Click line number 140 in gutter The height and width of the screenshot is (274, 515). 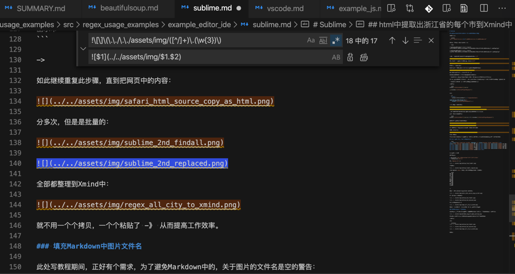[14, 163]
